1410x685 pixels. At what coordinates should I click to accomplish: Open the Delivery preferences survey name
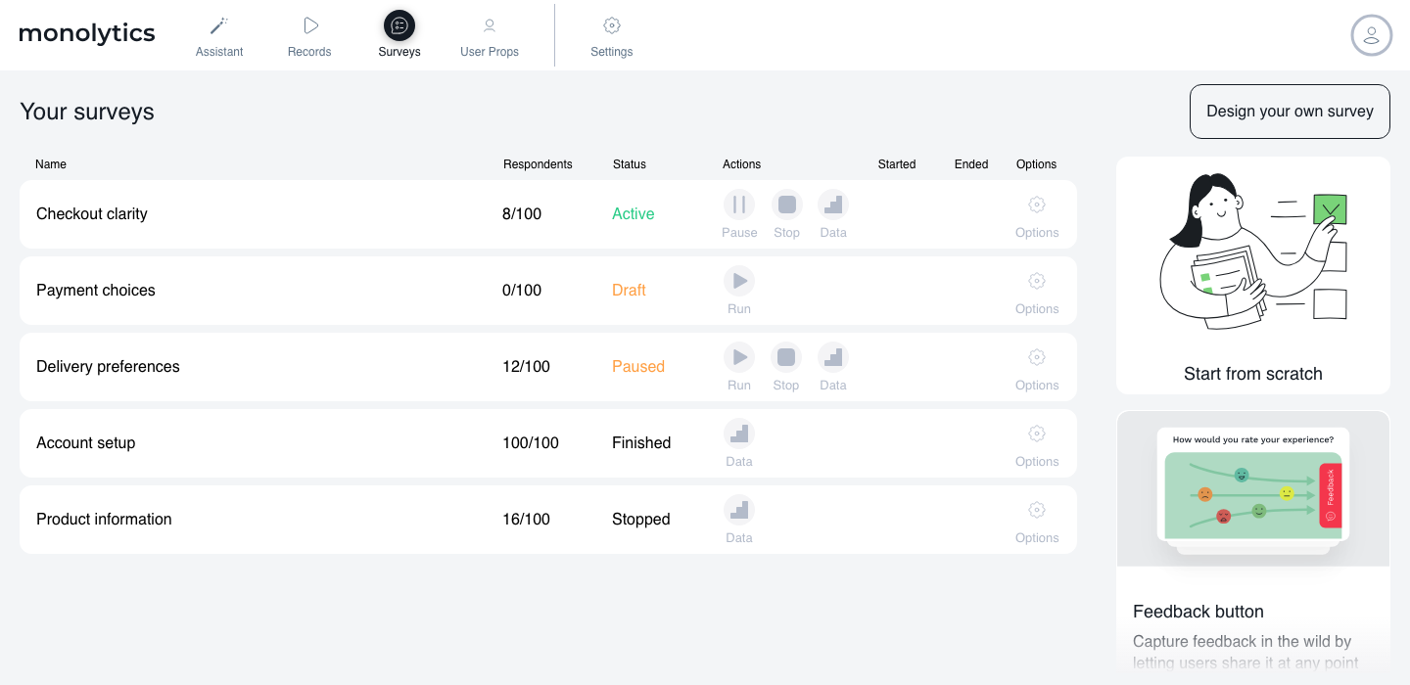[x=108, y=366]
